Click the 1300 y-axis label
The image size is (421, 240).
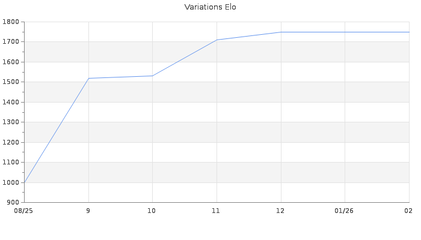click(11, 122)
